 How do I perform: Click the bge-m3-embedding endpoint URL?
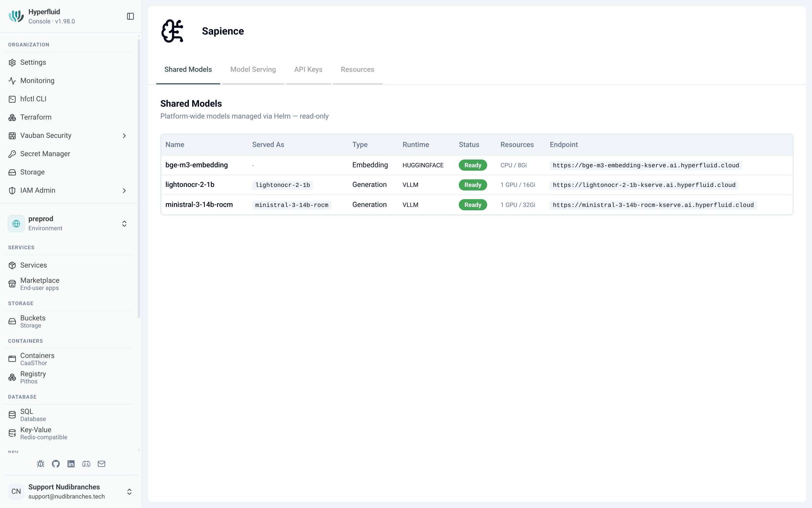tap(646, 165)
